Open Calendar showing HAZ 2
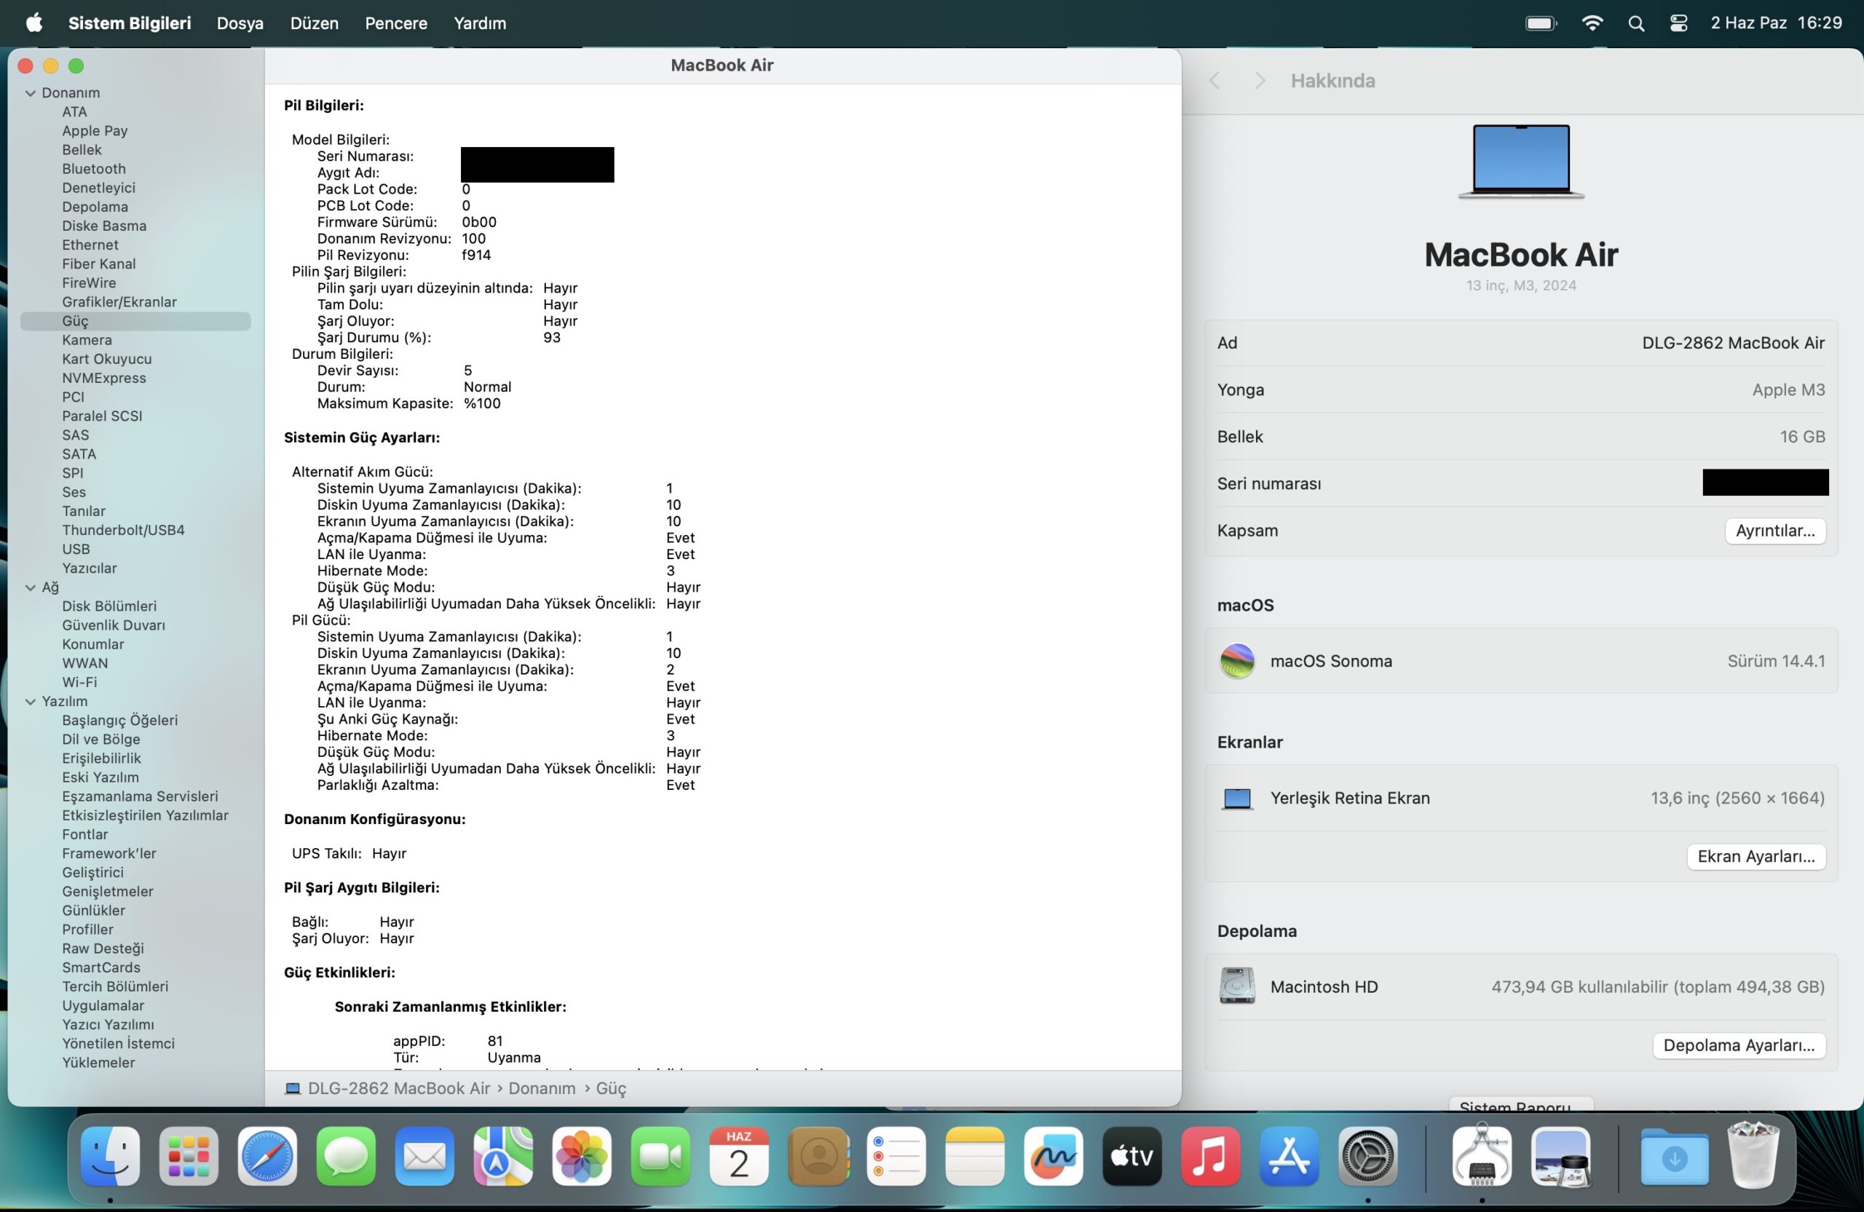Screen dimensions: 1864x1212 pos(738,1157)
